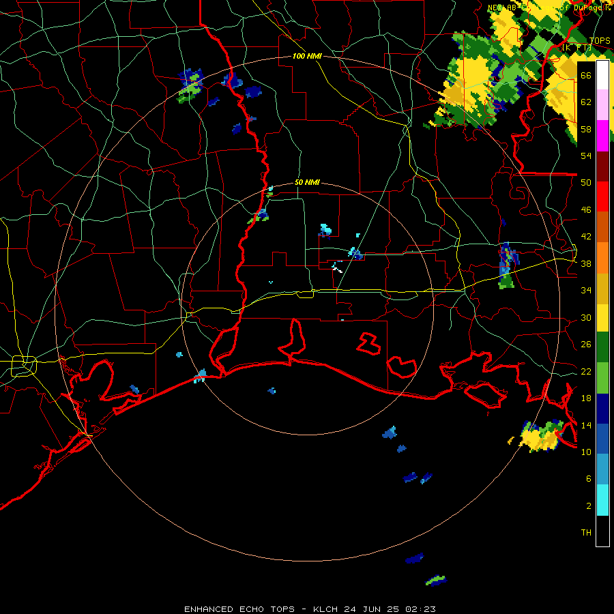Click the "24 JUN 25" date stamp
614x614 pixels.
372,609
